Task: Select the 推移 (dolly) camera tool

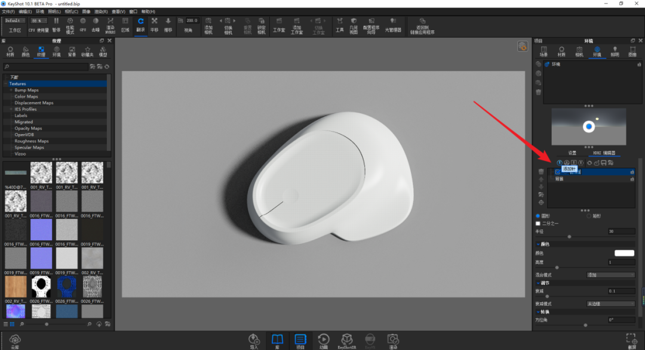Action: click(168, 25)
